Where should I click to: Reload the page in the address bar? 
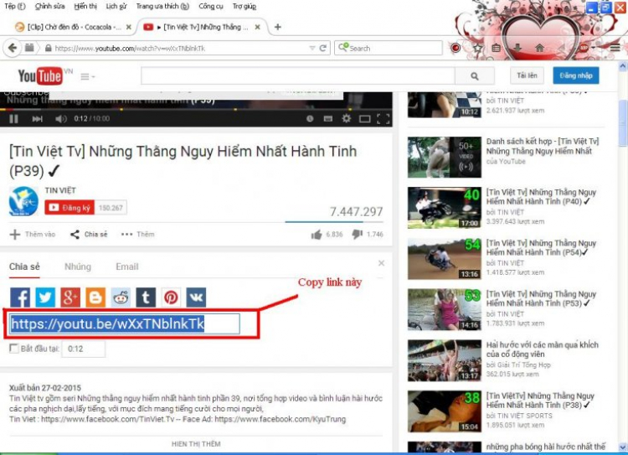point(323,48)
